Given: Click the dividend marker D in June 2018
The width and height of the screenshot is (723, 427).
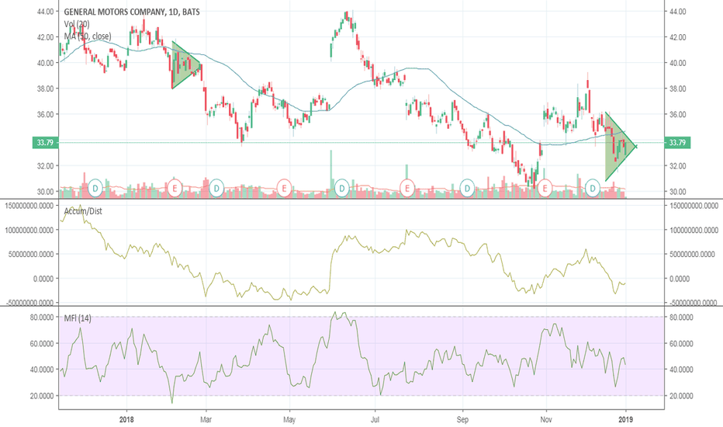Looking at the screenshot, I should pyautogui.click(x=341, y=189).
